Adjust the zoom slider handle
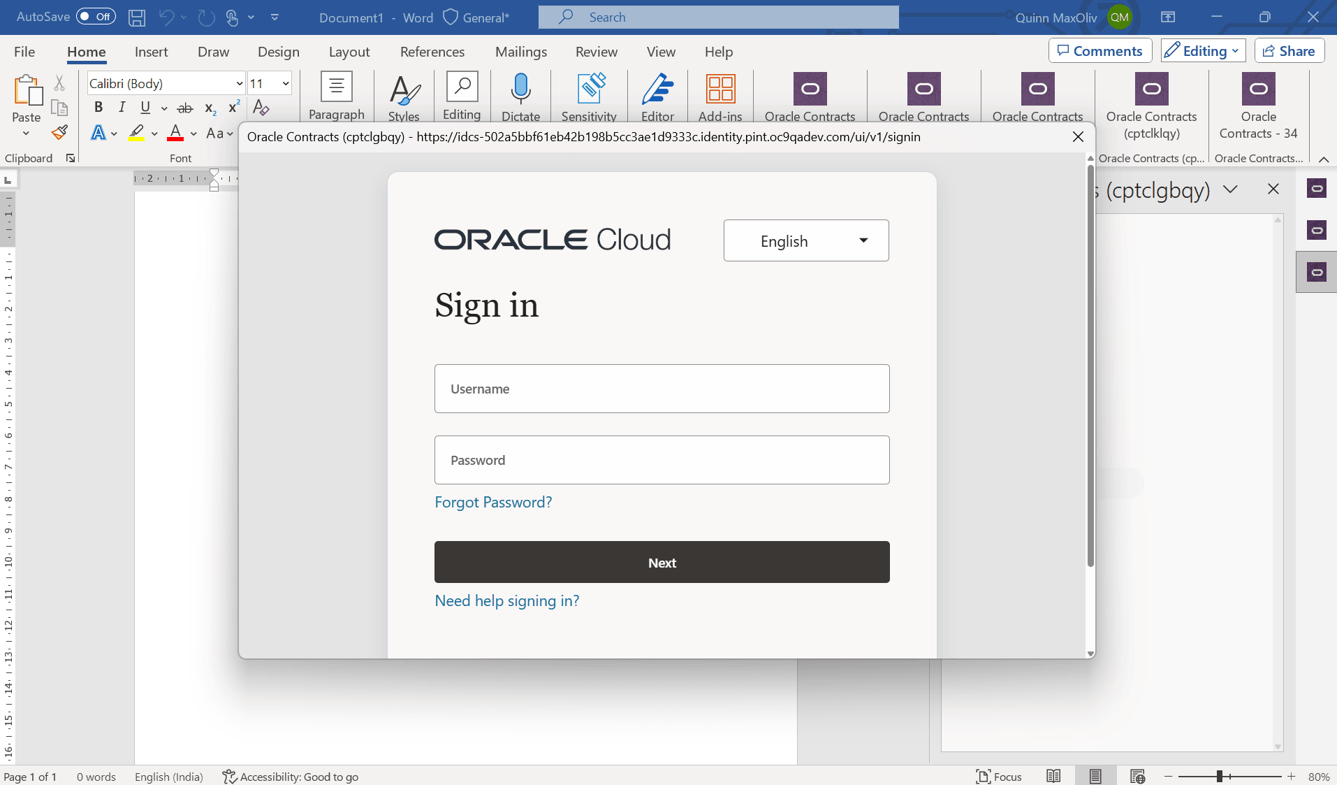1337x785 pixels. coord(1220,777)
